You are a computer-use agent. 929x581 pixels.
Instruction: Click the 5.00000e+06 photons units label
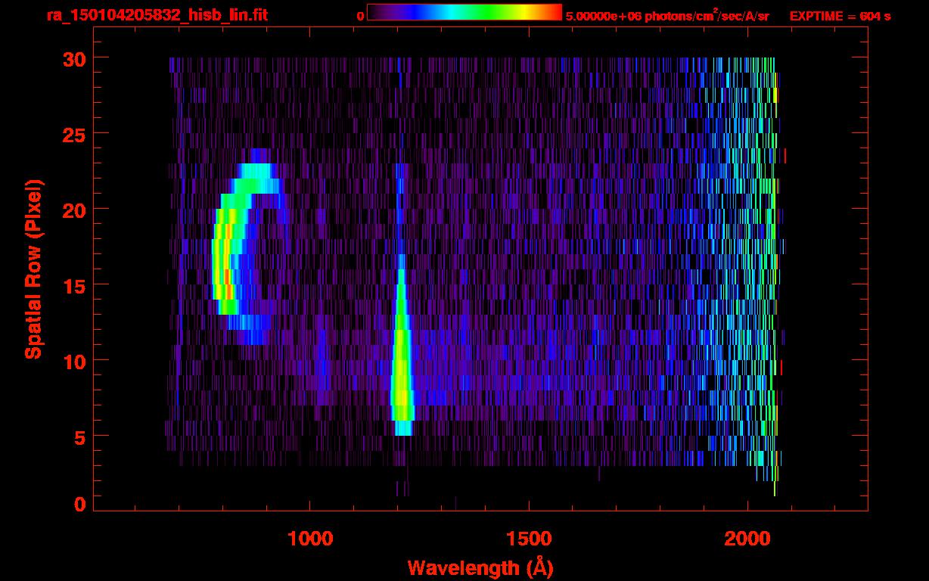[x=667, y=16]
